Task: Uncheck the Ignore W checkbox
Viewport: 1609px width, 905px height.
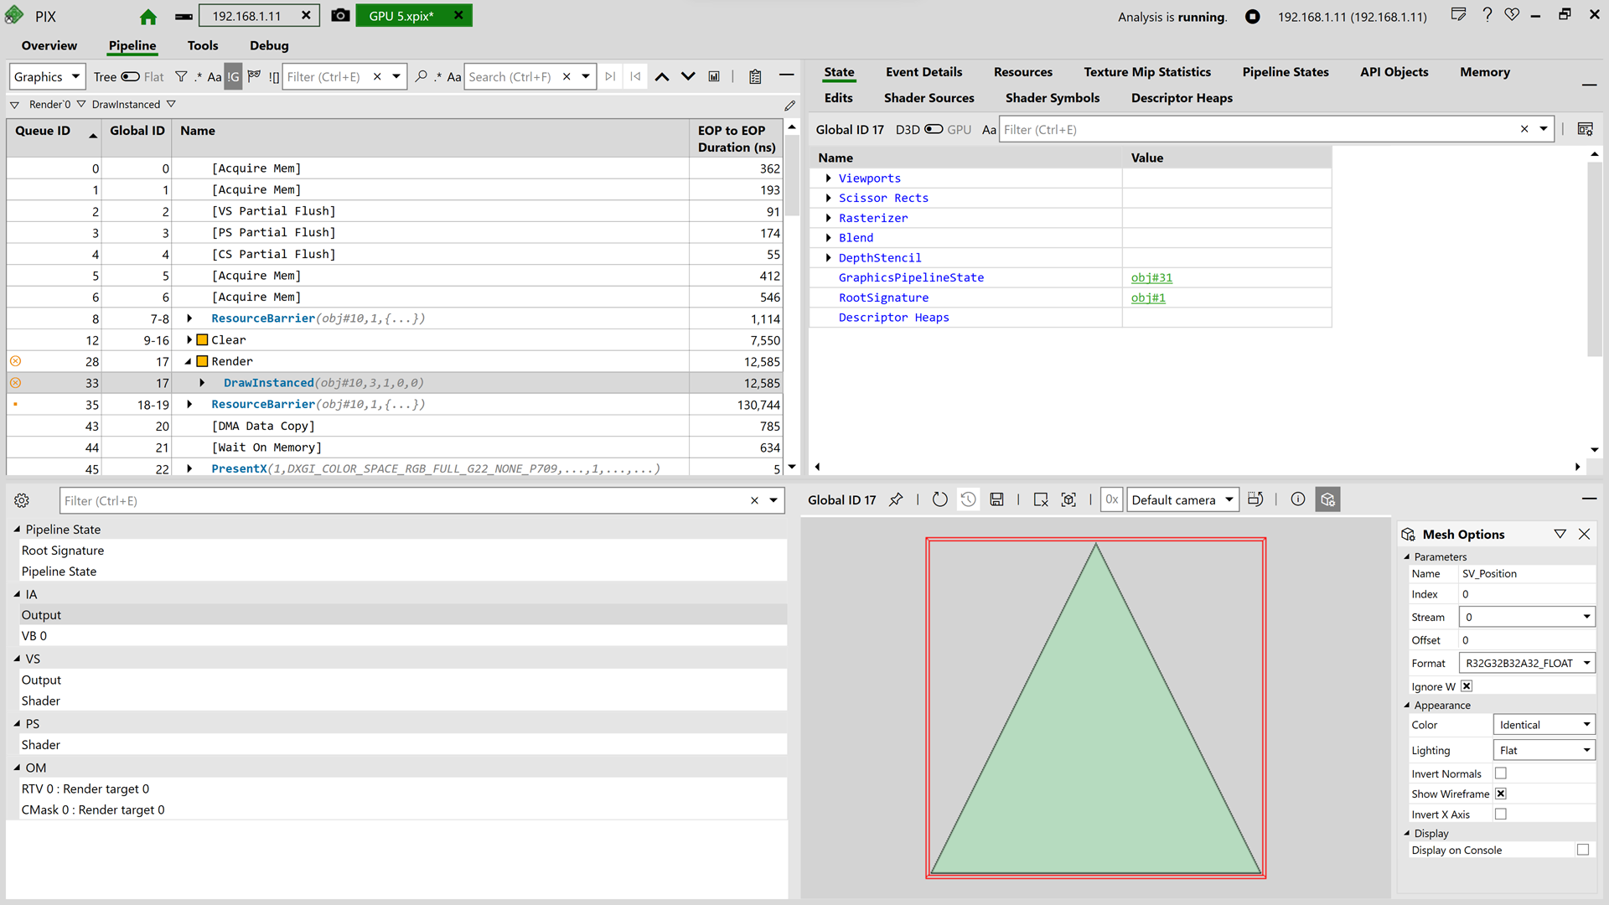Action: (1467, 686)
